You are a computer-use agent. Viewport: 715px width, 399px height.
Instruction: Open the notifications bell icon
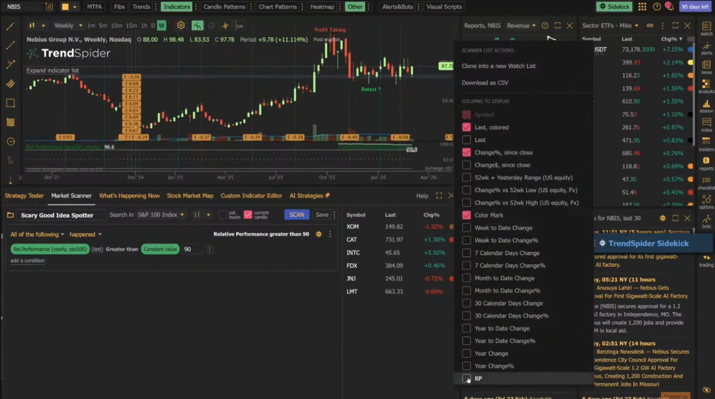click(670, 6)
